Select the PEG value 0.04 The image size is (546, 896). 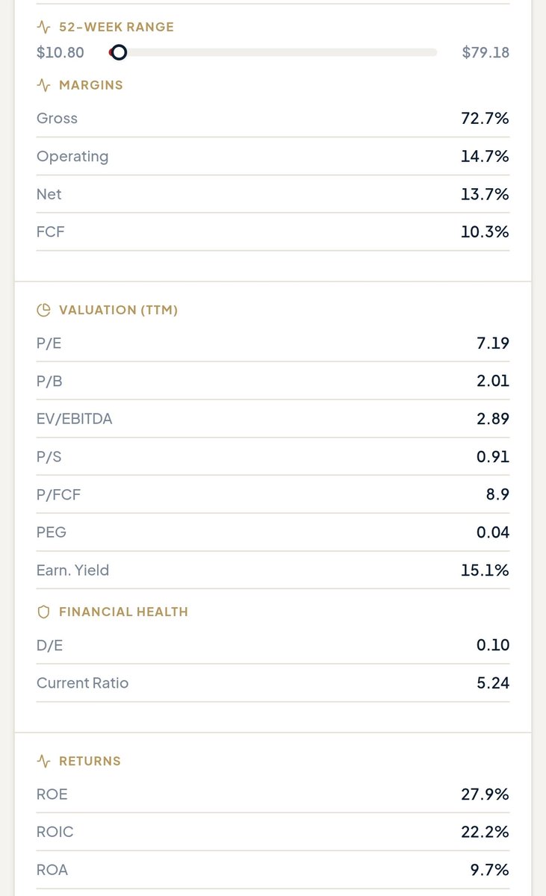coord(493,532)
